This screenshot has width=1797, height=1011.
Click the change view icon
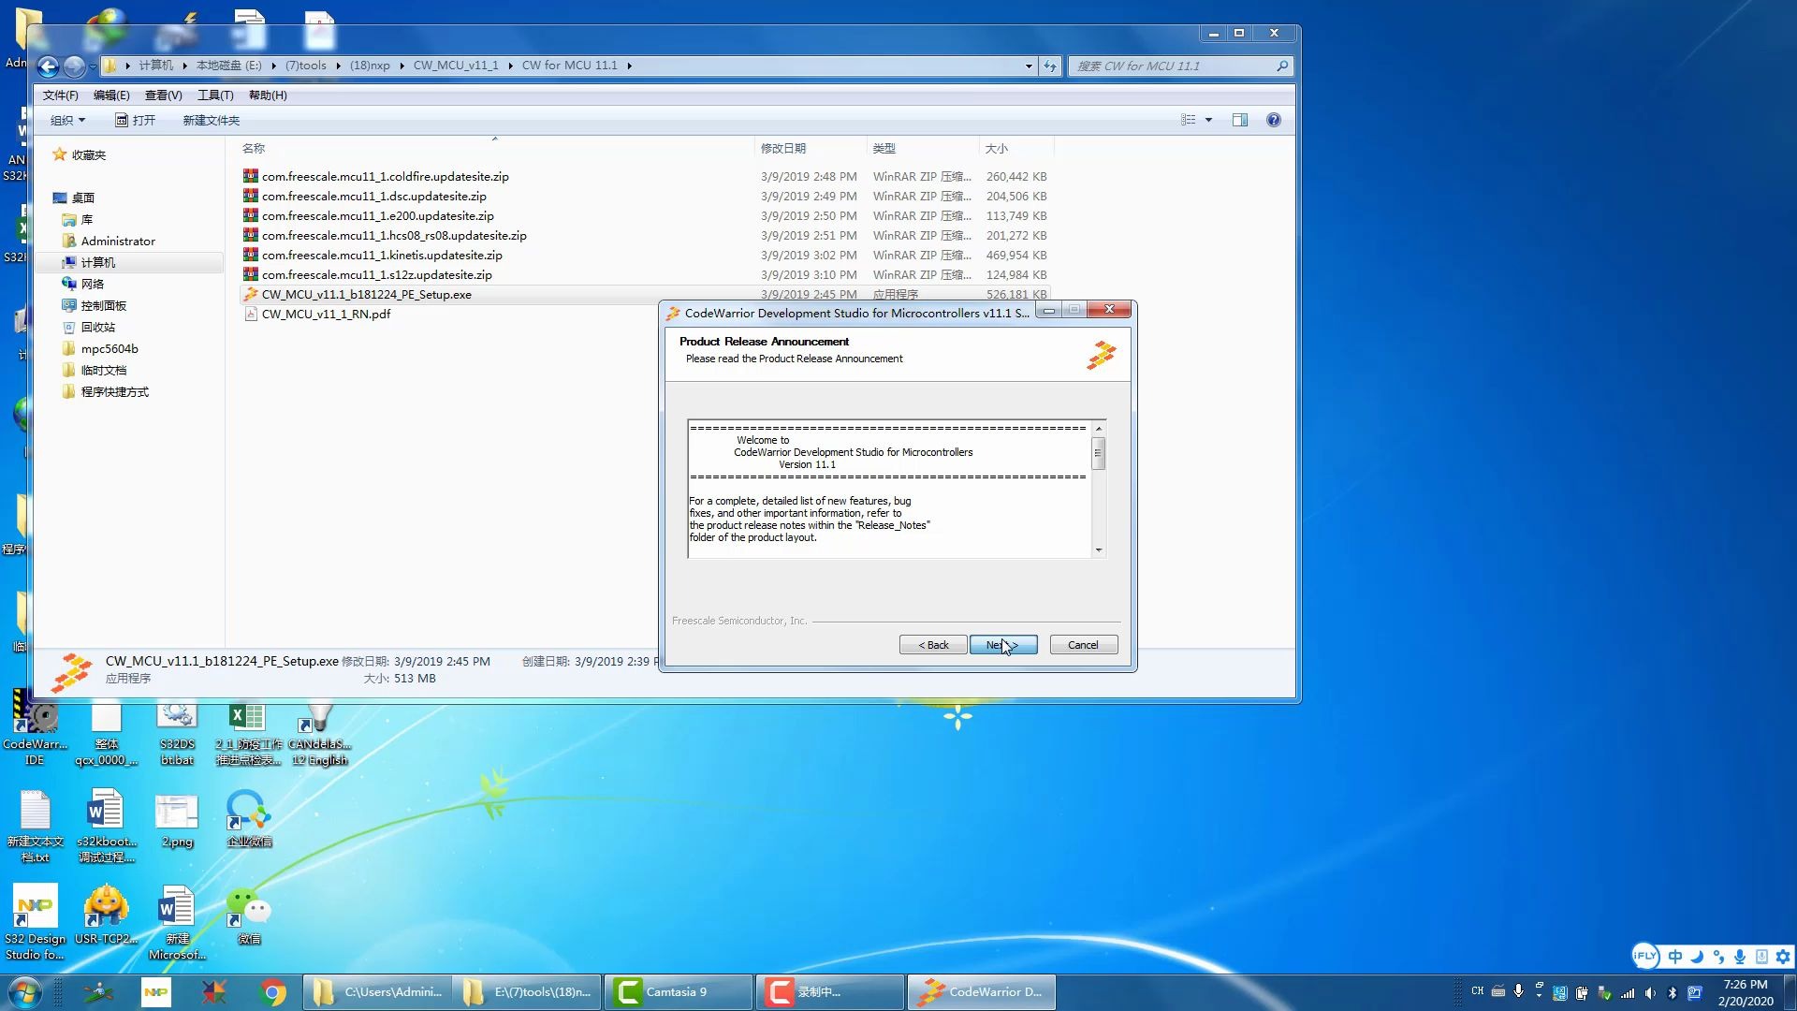tap(1188, 120)
